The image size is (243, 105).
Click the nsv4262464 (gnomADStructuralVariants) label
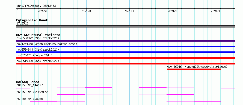tap(197, 67)
